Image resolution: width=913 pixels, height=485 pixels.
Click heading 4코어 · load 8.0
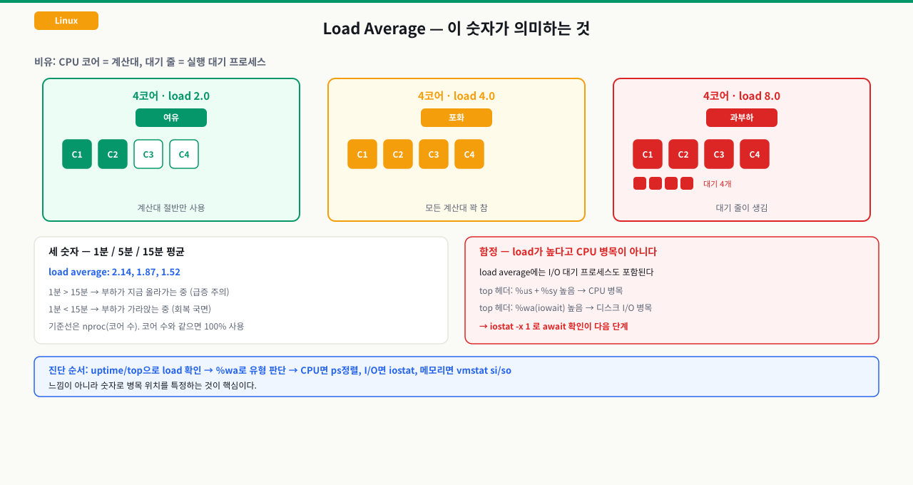[x=742, y=96]
